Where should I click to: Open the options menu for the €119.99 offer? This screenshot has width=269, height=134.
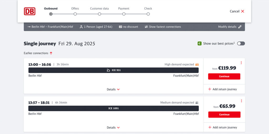241,63
